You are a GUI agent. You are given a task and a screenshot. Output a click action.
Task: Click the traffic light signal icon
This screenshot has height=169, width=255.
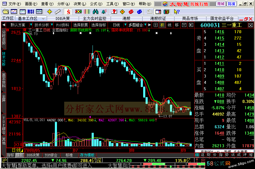click(x=78, y=11)
